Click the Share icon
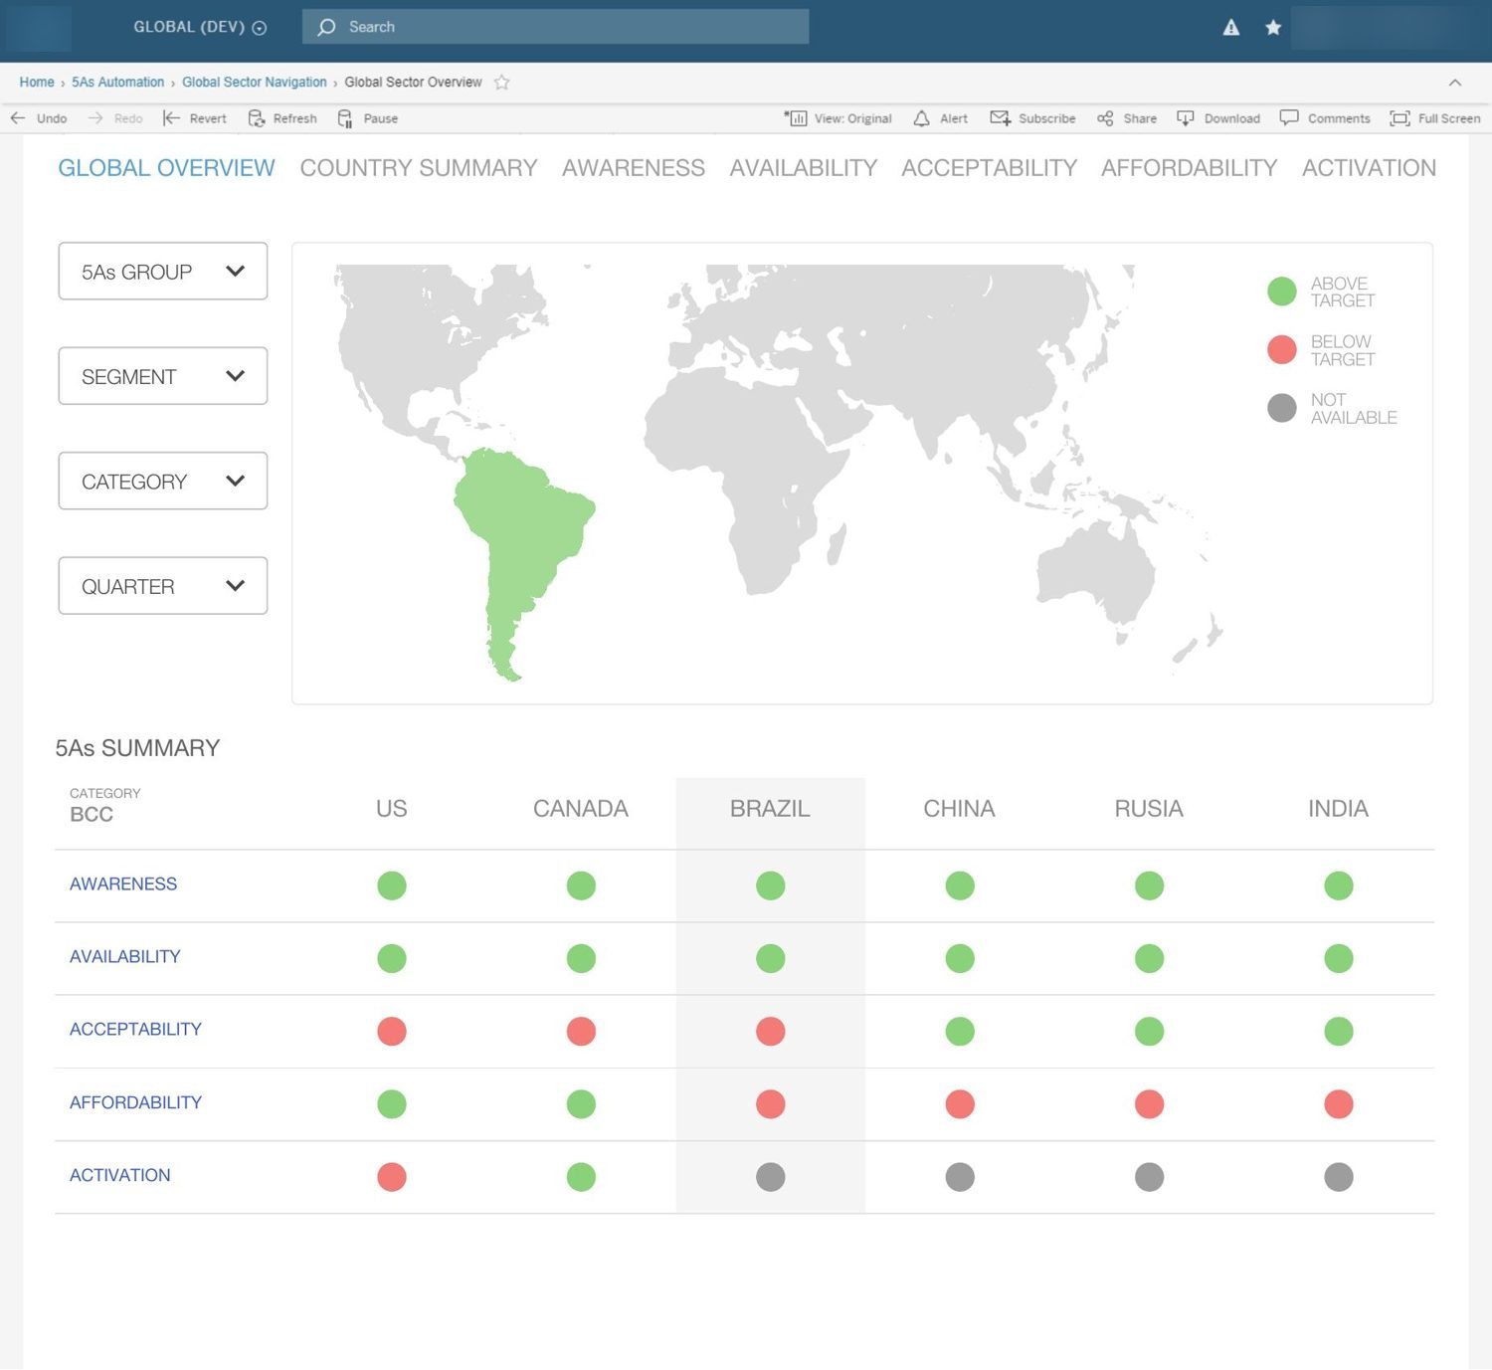1492x1370 pixels. (1105, 118)
